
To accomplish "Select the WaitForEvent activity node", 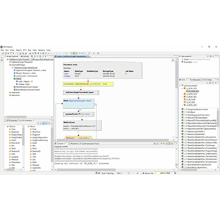I will point(82,125).
